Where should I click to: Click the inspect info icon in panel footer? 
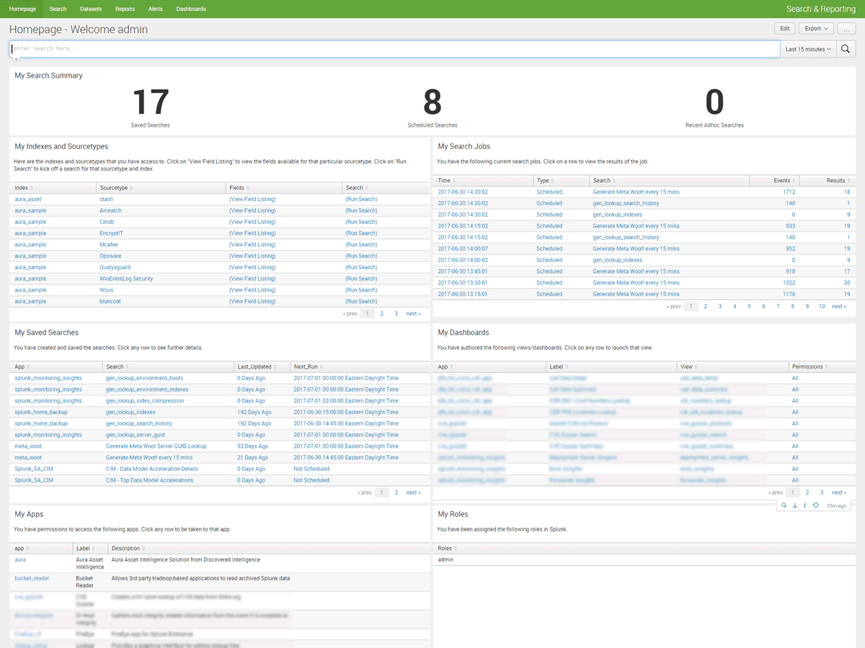tap(804, 505)
